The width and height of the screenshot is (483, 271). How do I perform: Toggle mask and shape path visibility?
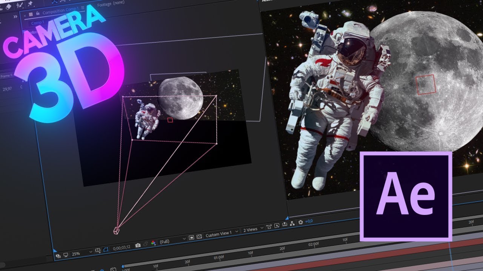pos(106,250)
